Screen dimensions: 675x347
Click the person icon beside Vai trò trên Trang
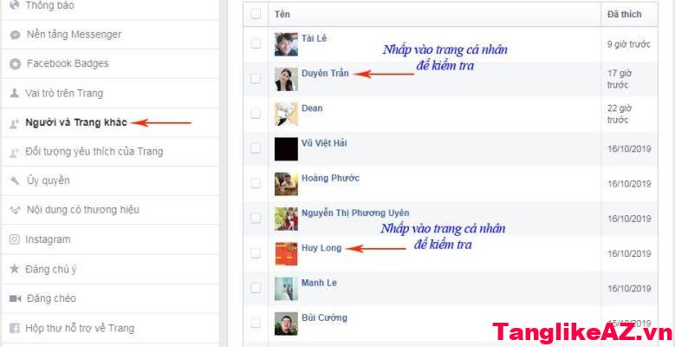click(x=15, y=93)
